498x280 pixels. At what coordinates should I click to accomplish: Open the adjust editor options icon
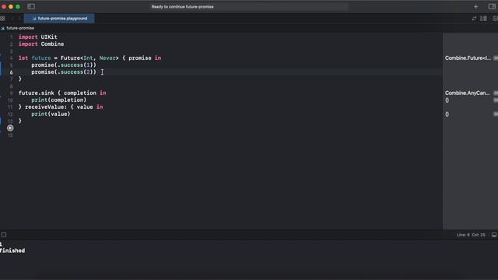(483, 19)
